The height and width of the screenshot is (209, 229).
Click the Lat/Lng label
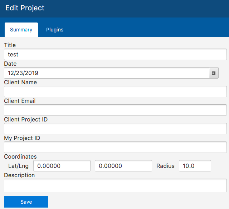(18, 166)
